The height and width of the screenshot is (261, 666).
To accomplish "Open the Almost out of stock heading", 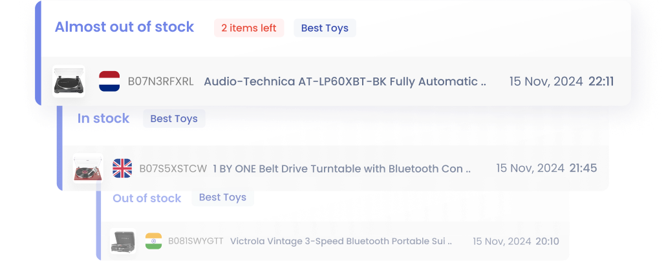I will click(x=124, y=27).
